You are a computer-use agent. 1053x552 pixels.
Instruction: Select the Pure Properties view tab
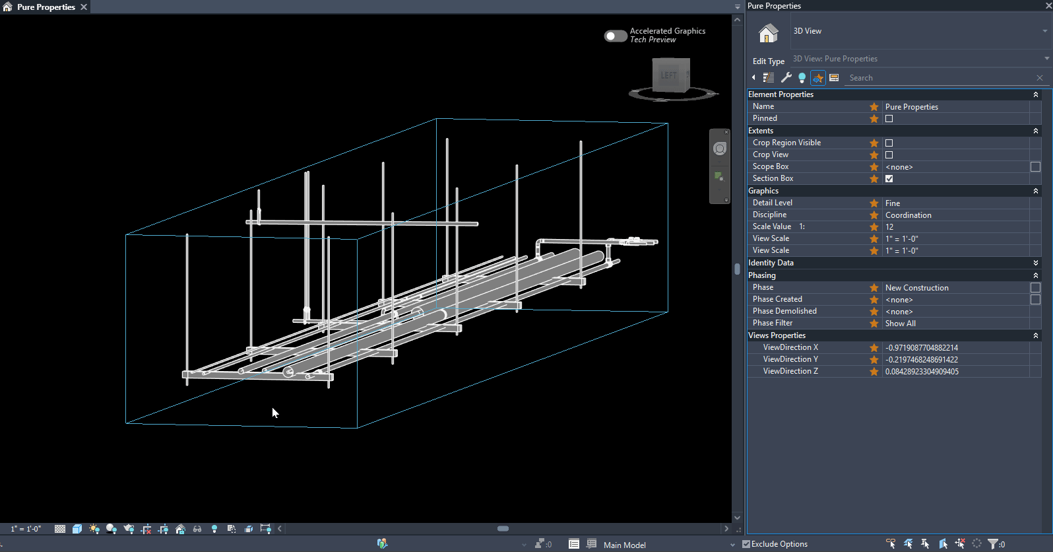[x=46, y=7]
